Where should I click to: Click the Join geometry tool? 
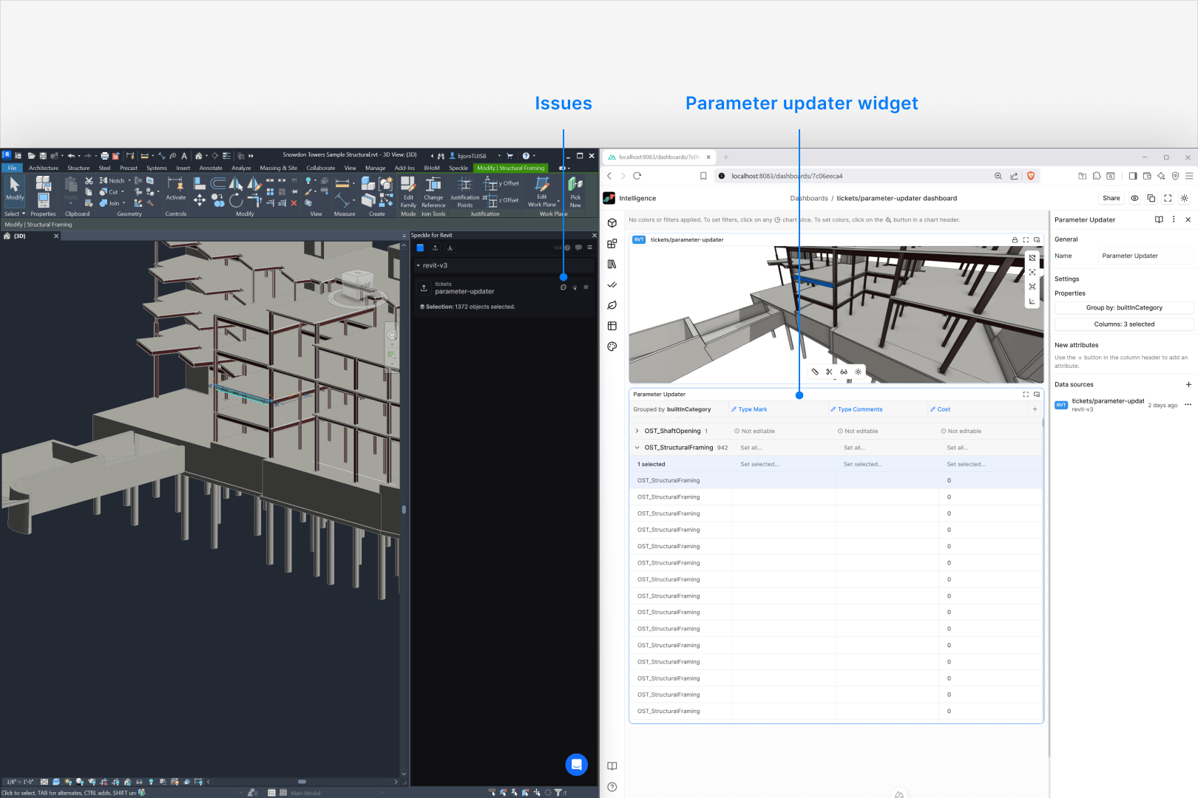(110, 202)
